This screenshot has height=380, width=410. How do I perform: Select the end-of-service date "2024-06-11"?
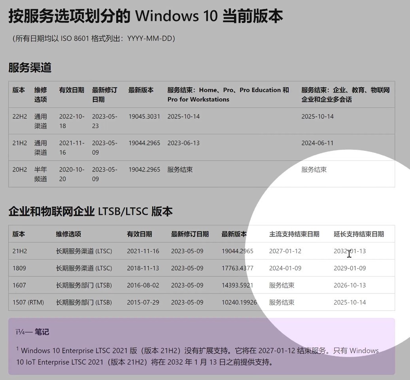pyautogui.click(x=317, y=143)
